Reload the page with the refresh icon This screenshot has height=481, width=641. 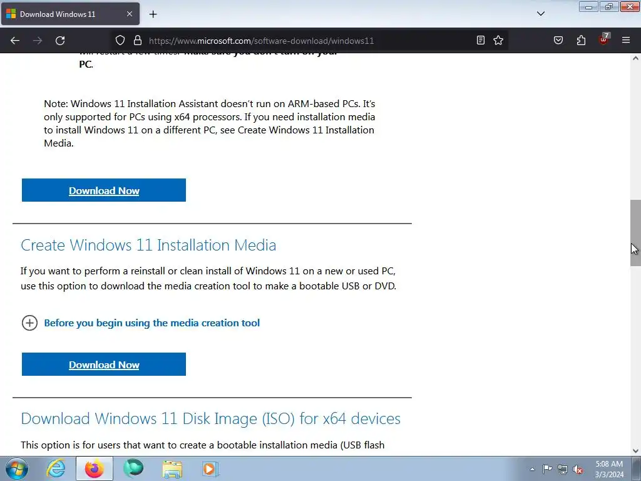click(x=60, y=41)
